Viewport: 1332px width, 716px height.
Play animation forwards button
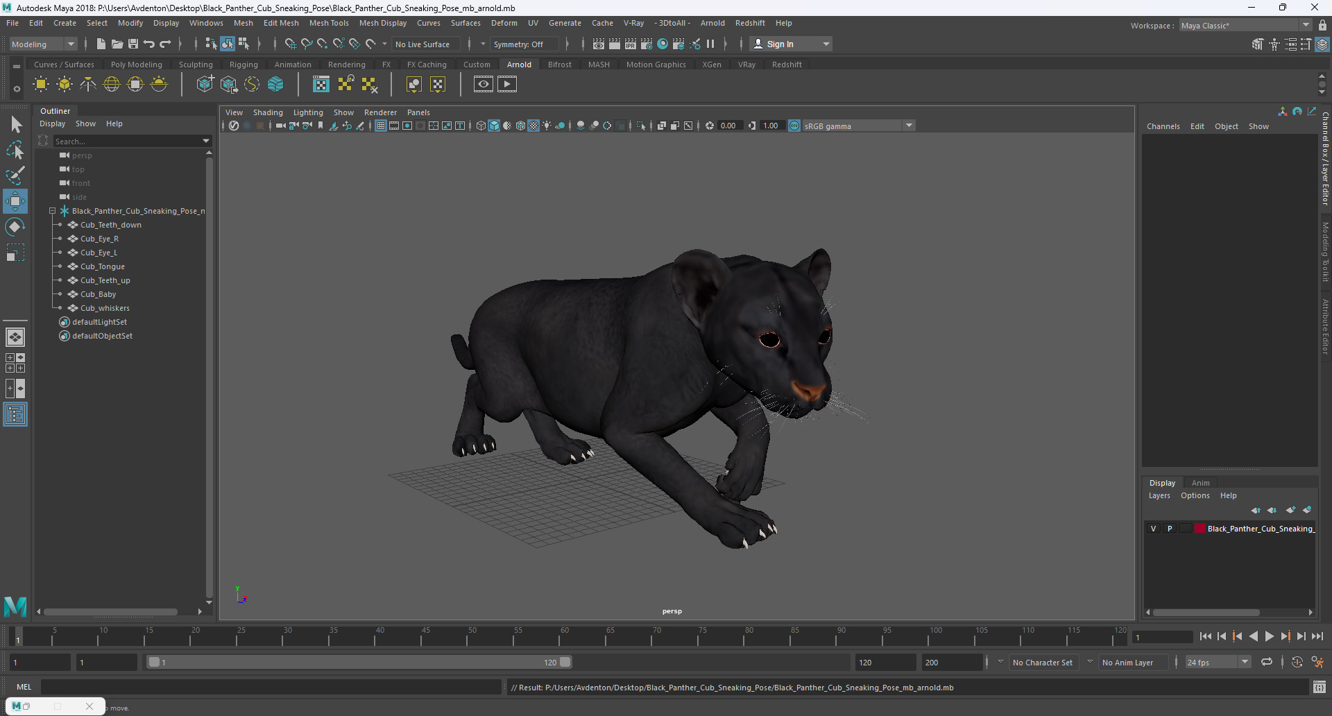pyautogui.click(x=1269, y=636)
